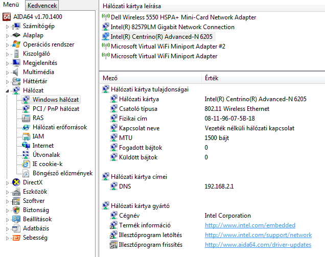Click the Mező column header
Image resolution: width=325 pixels, height=257 pixels.
[x=151, y=78]
